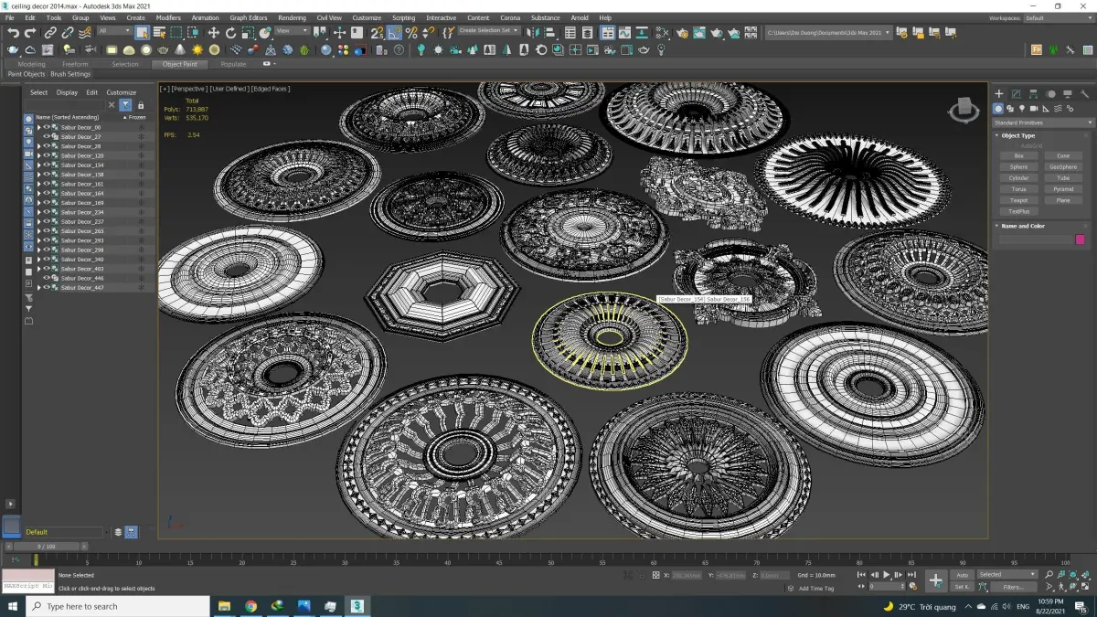The height and width of the screenshot is (617, 1097).
Task: Toggle the Auto key mode button
Action: click(x=962, y=575)
